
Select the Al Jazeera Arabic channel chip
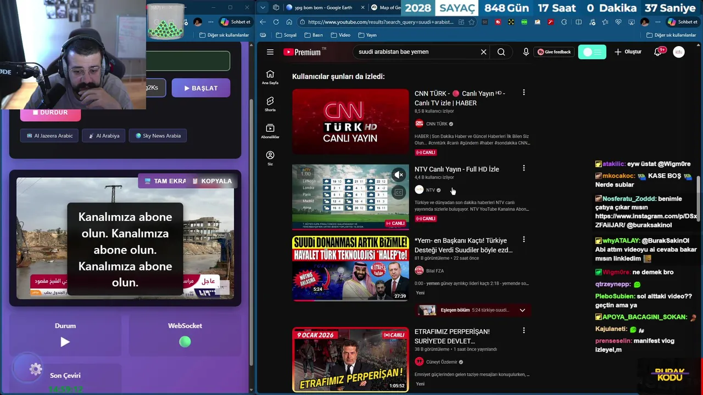pos(49,136)
